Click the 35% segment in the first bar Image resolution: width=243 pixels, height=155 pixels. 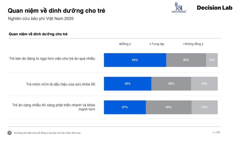(186, 60)
